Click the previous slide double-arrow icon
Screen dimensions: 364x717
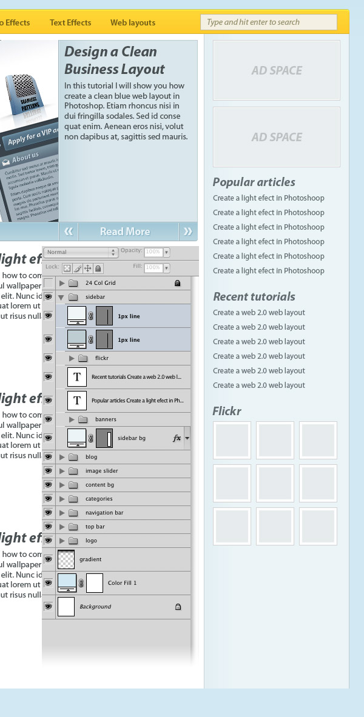coord(69,232)
